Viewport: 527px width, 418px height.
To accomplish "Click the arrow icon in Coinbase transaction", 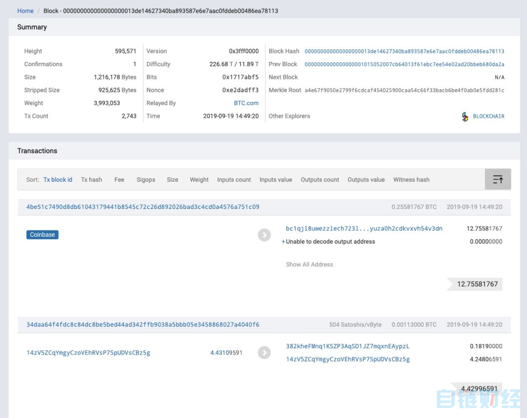I will click(x=264, y=235).
